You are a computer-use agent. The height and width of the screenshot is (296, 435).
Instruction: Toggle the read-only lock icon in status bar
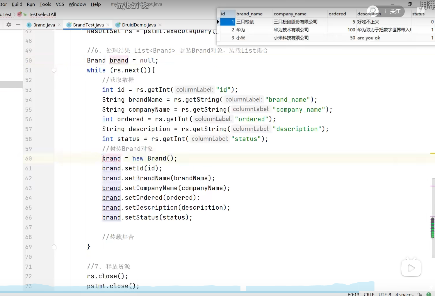420,294
